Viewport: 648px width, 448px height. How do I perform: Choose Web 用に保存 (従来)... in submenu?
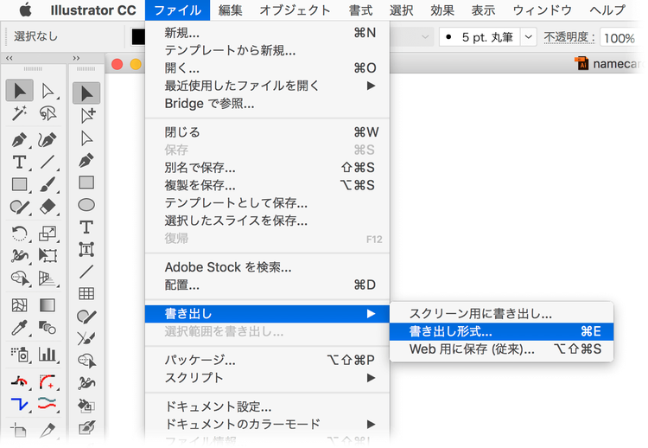pyautogui.click(x=501, y=349)
